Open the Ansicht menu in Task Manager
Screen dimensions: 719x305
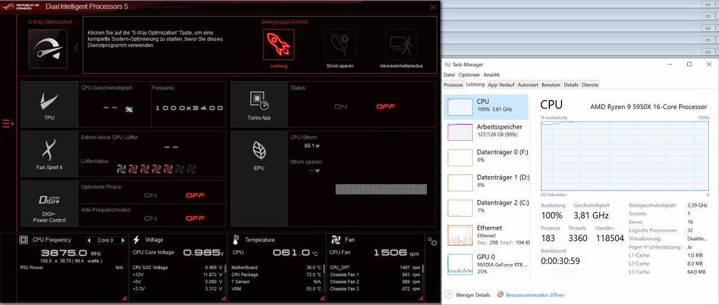pos(492,75)
